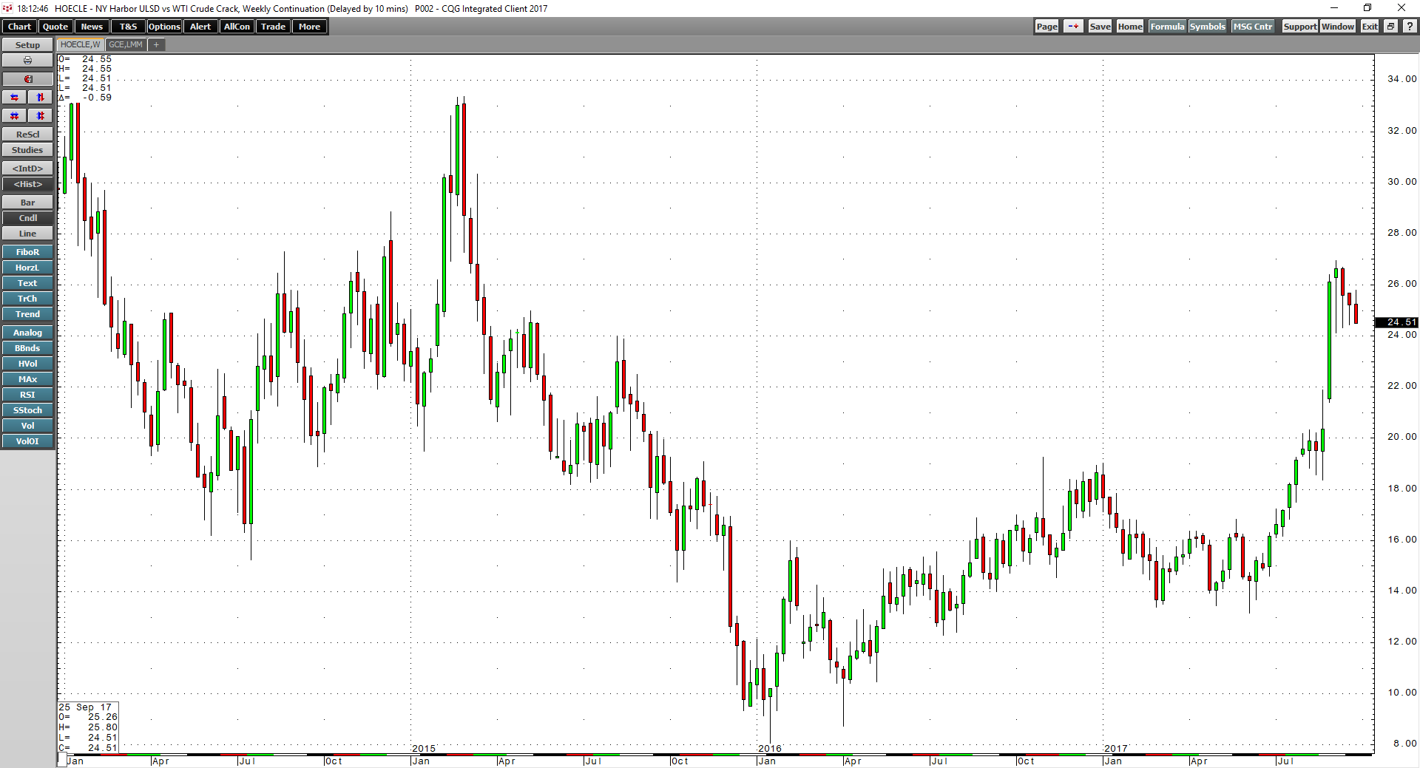
Task: Click the red magnet icon button
Action: click(27, 79)
